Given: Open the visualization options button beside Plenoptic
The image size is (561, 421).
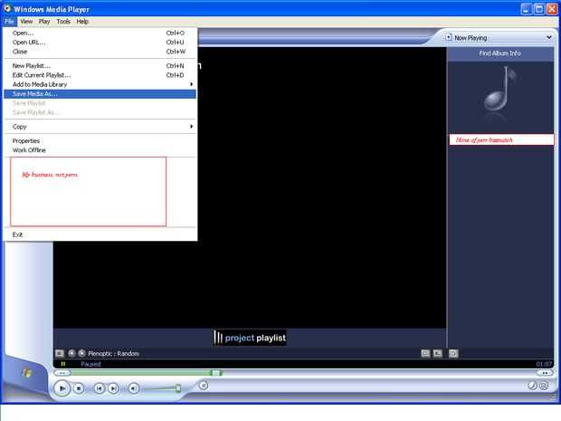Looking at the screenshot, I should click(60, 353).
